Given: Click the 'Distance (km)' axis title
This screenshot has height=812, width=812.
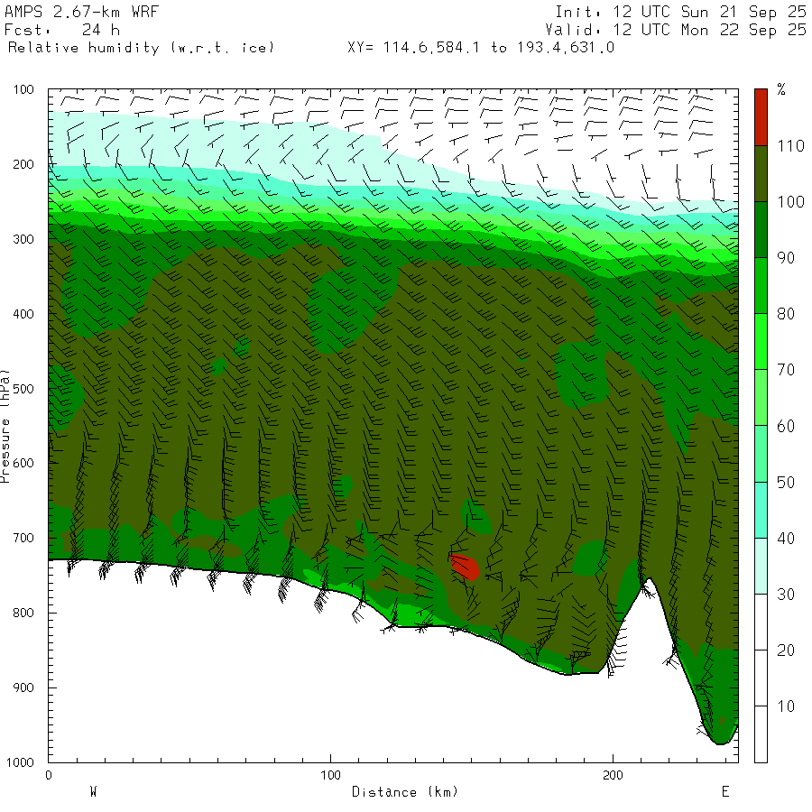Looking at the screenshot, I should coord(405,792).
